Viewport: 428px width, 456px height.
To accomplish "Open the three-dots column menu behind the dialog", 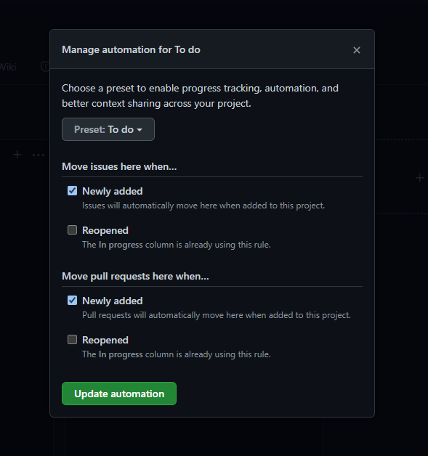I will [39, 155].
